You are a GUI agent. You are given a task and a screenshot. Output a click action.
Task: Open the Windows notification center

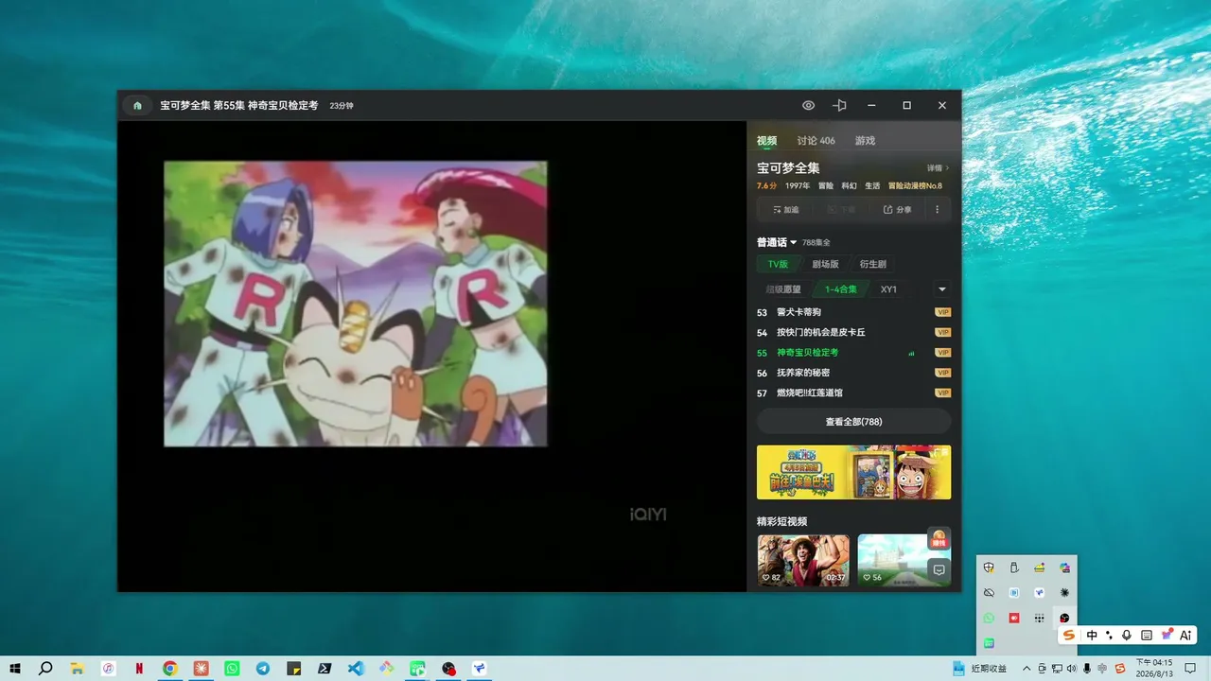pos(1191,669)
